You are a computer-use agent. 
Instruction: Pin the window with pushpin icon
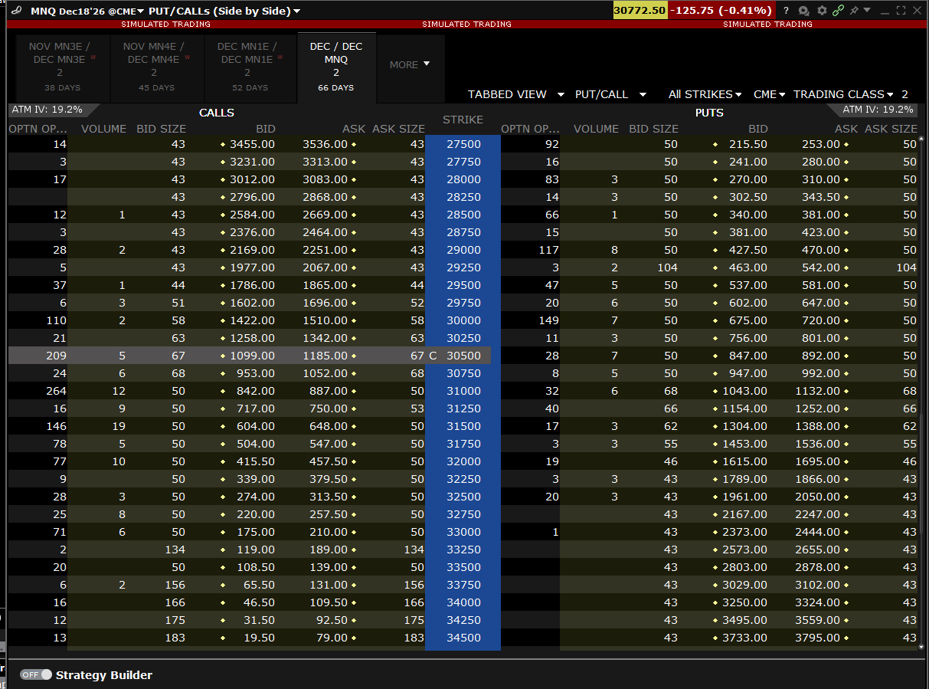click(854, 10)
